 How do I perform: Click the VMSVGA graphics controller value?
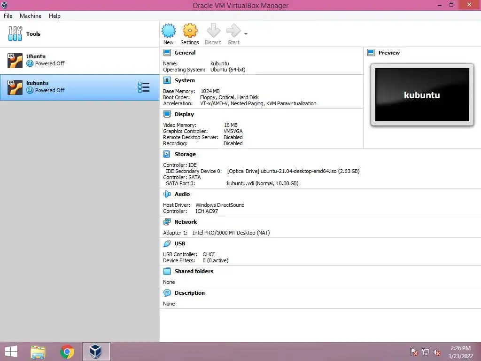pos(233,131)
